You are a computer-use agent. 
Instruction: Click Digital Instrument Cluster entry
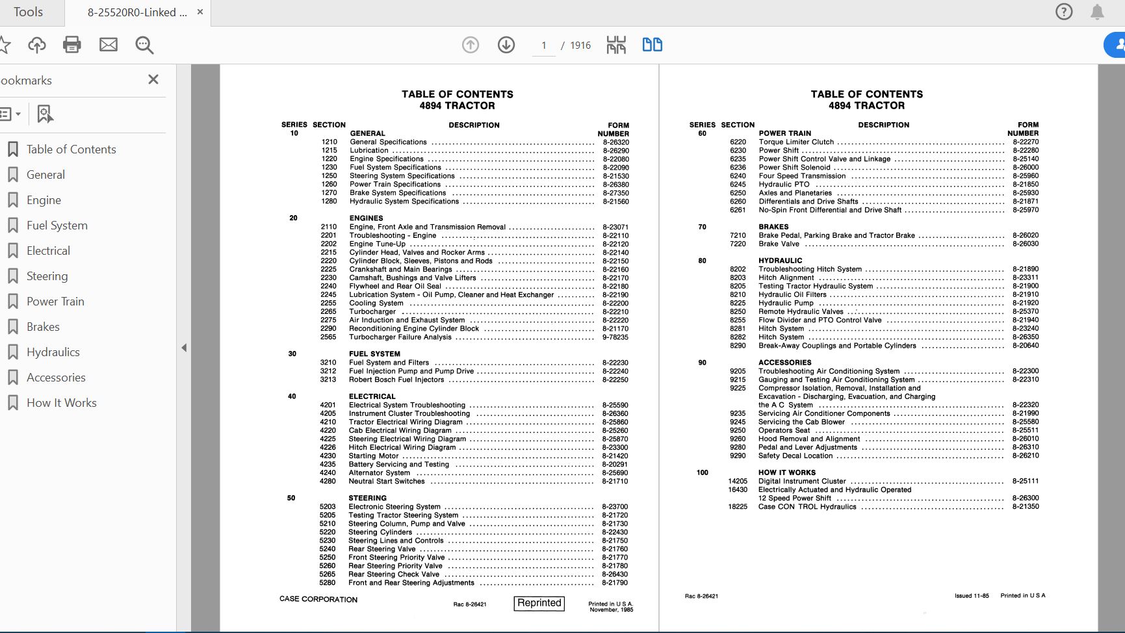click(x=802, y=481)
